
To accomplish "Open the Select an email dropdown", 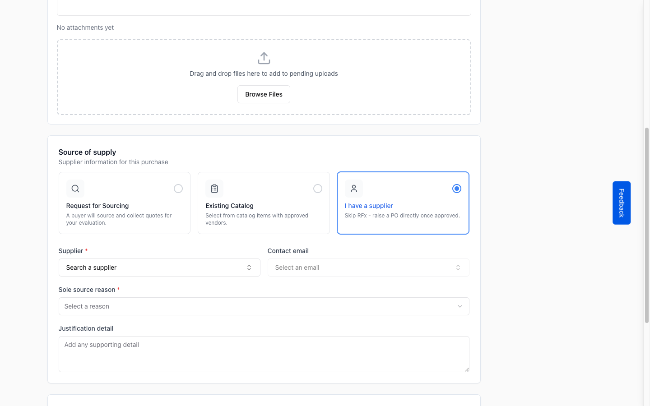I will coord(368,268).
